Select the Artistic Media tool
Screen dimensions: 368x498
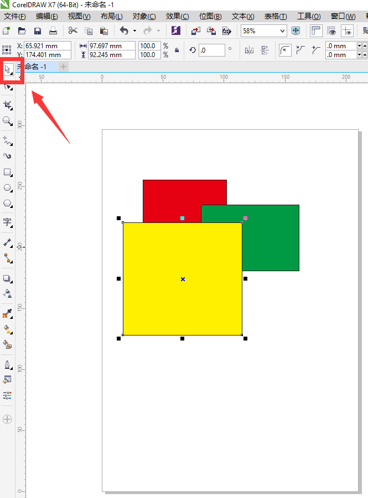[8, 156]
